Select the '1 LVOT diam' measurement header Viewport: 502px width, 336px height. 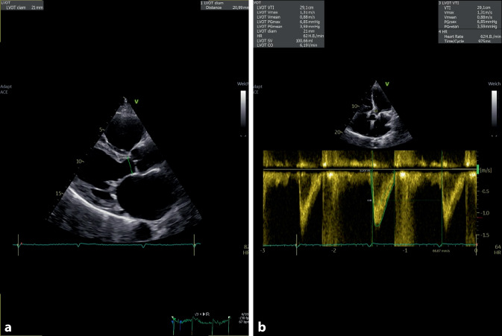(x=212, y=3)
